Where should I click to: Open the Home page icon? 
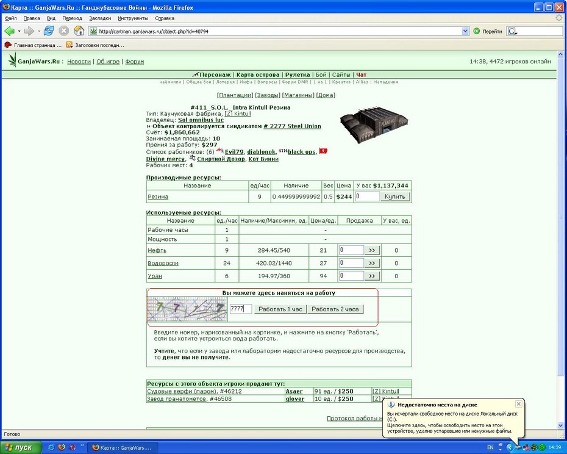tap(79, 31)
